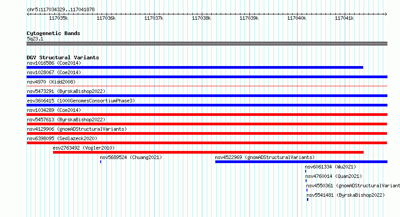400x217 pixels.
Task: Open nsv5541481 (ByrskaBishop2022) label
Action: pos(346,195)
